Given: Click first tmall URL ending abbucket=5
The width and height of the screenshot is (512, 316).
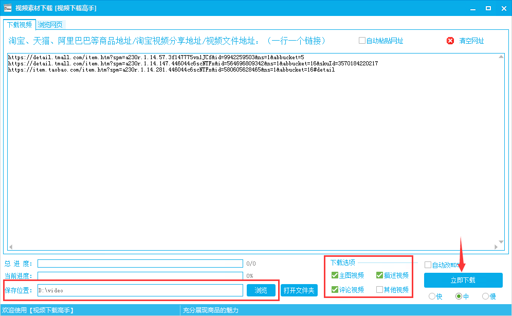Looking at the screenshot, I should 156,57.
